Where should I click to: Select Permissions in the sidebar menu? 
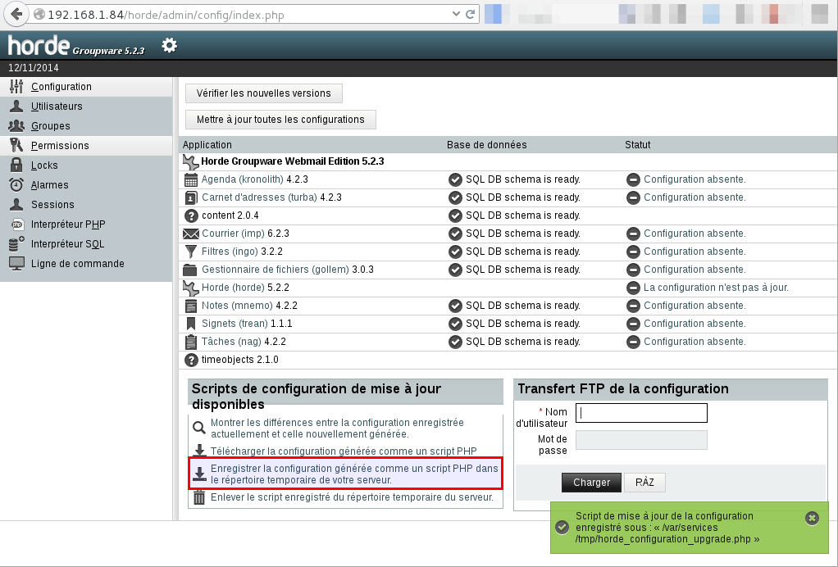tap(60, 146)
